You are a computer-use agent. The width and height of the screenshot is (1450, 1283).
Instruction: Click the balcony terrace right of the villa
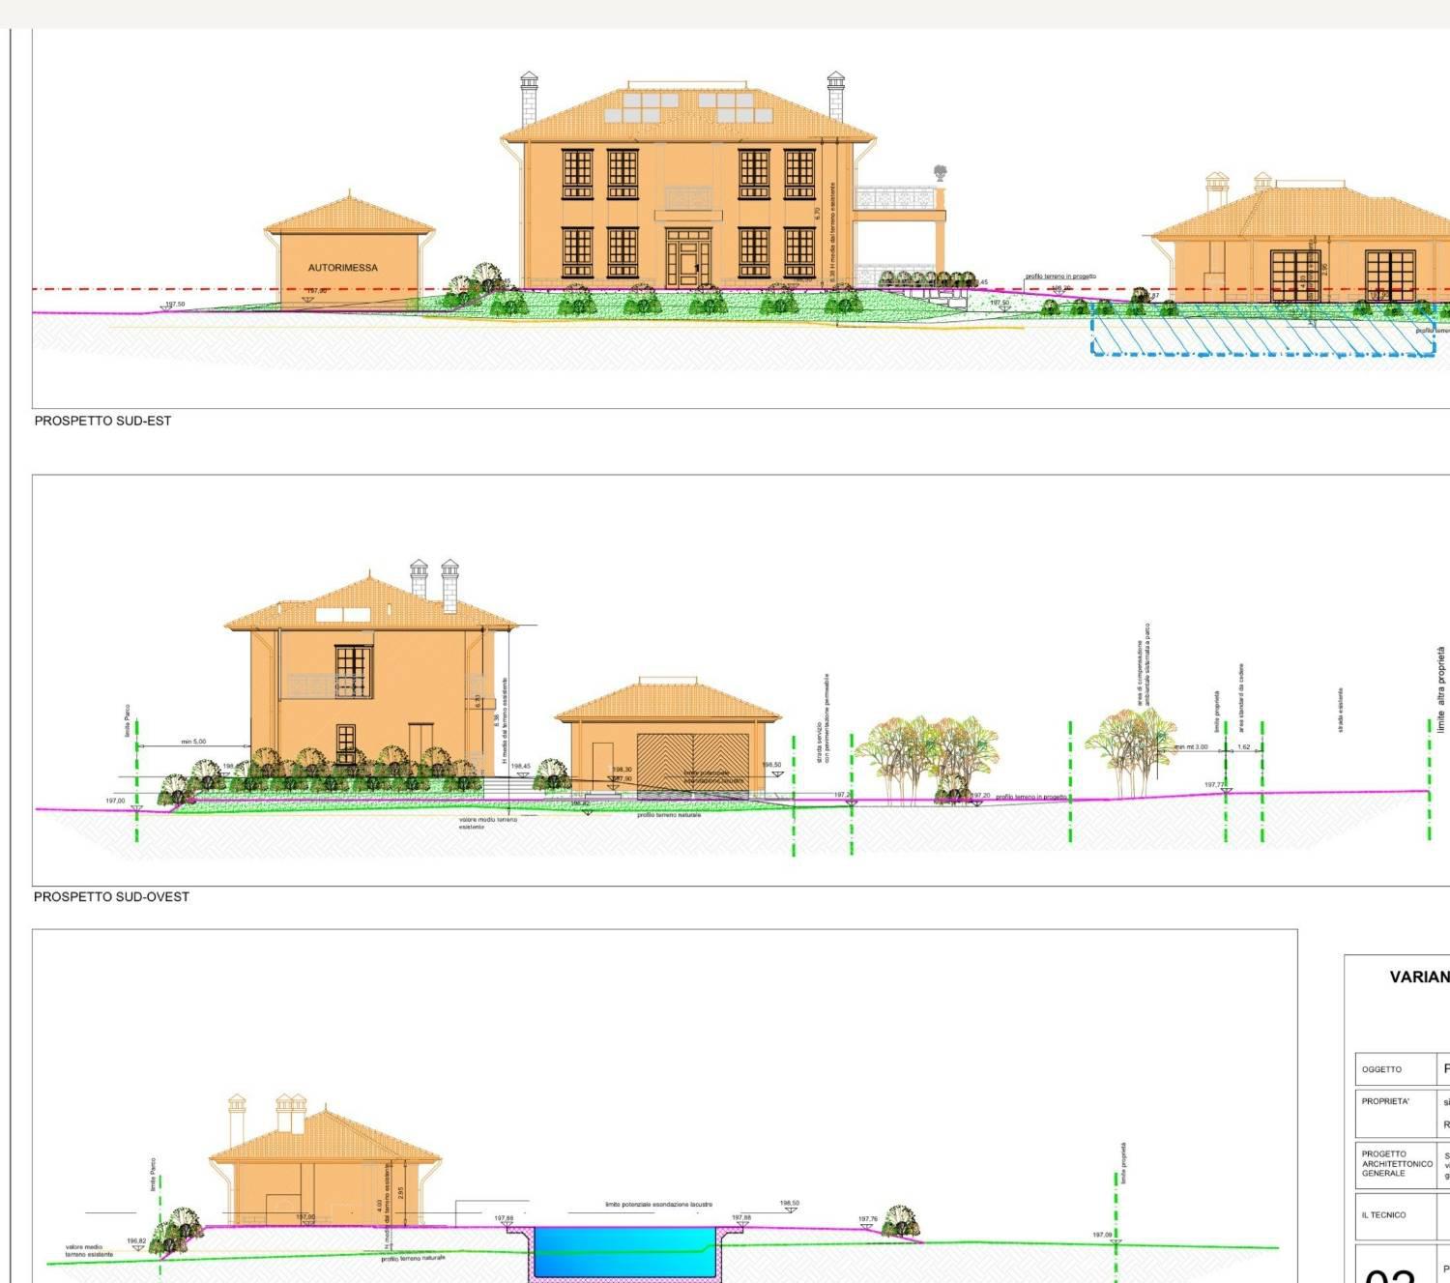tap(899, 199)
